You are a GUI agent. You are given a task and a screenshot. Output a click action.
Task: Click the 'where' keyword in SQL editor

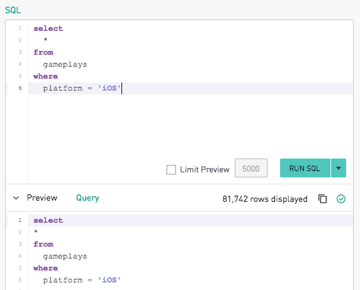pos(45,76)
